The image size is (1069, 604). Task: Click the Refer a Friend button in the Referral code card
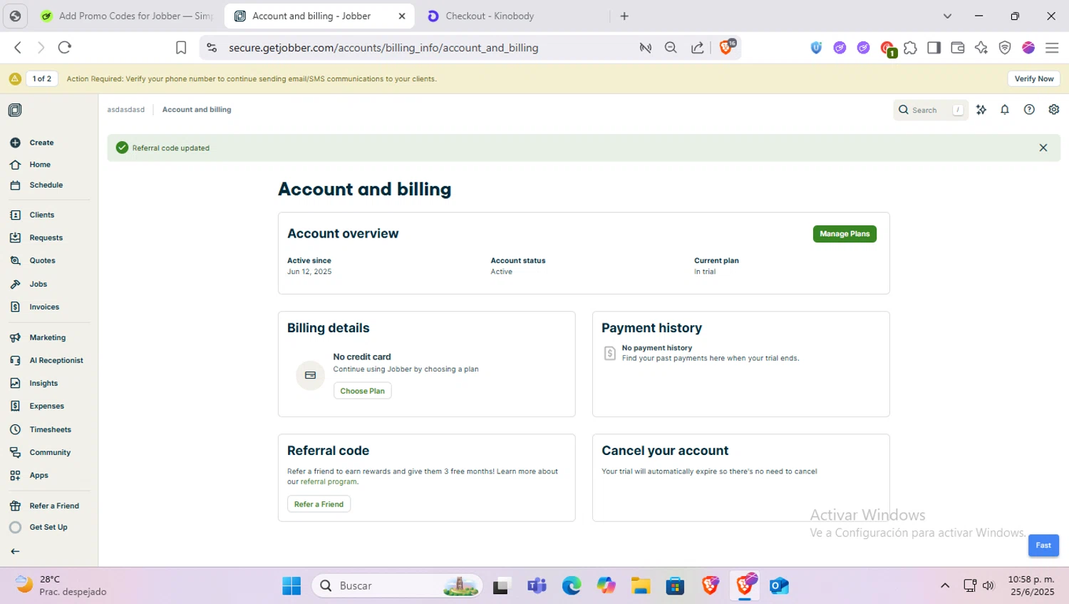coord(319,504)
